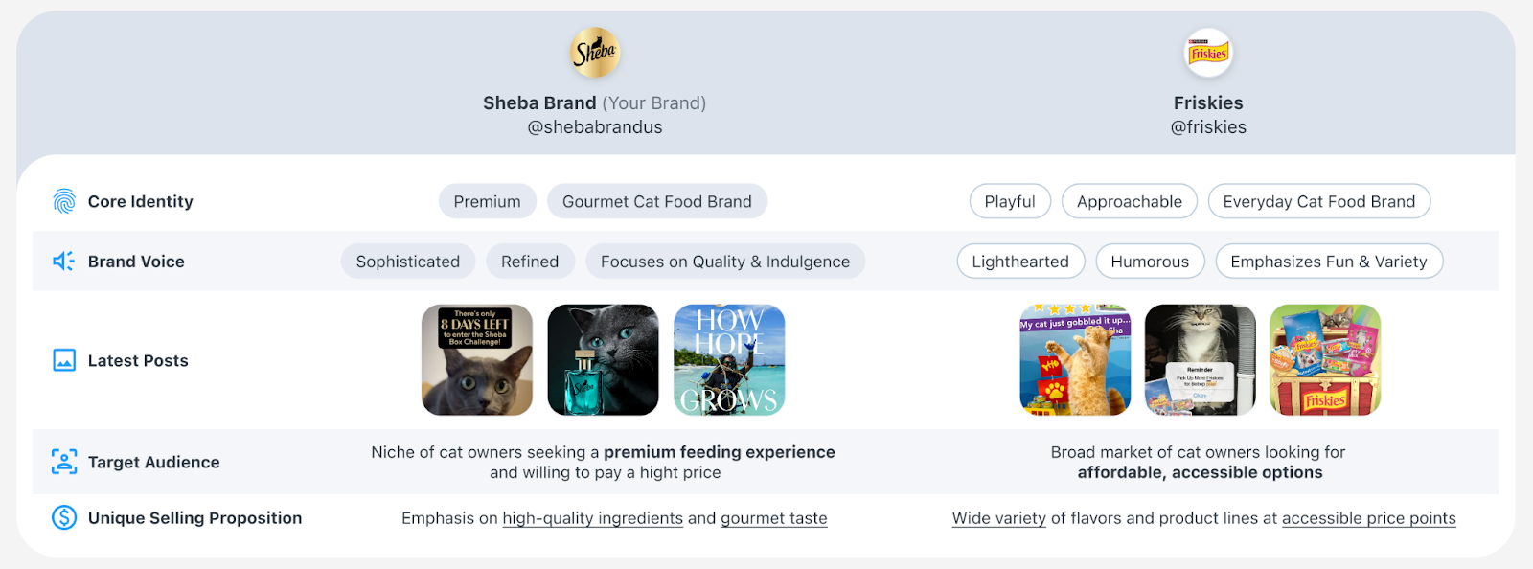Viewport: 1533px width, 569px height.
Task: Select the Playful identity tag
Action: pos(1010,201)
